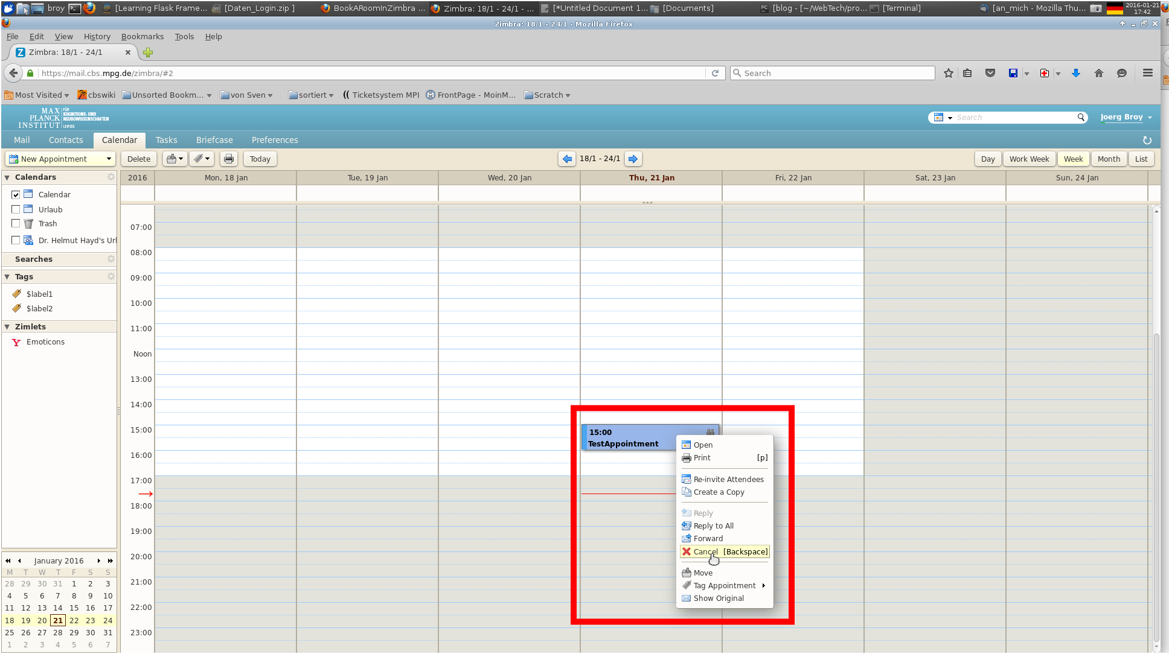Click the Re-invite Attendees icon in context menu
The image size is (1169, 654).
tap(687, 478)
